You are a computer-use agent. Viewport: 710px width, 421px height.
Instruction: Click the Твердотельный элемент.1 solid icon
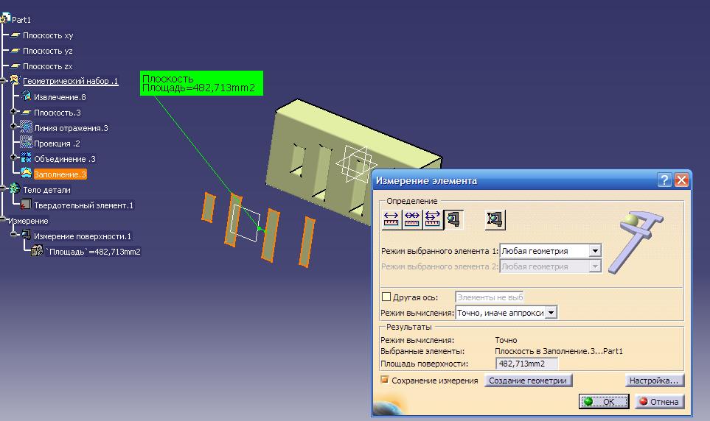[x=26, y=205]
